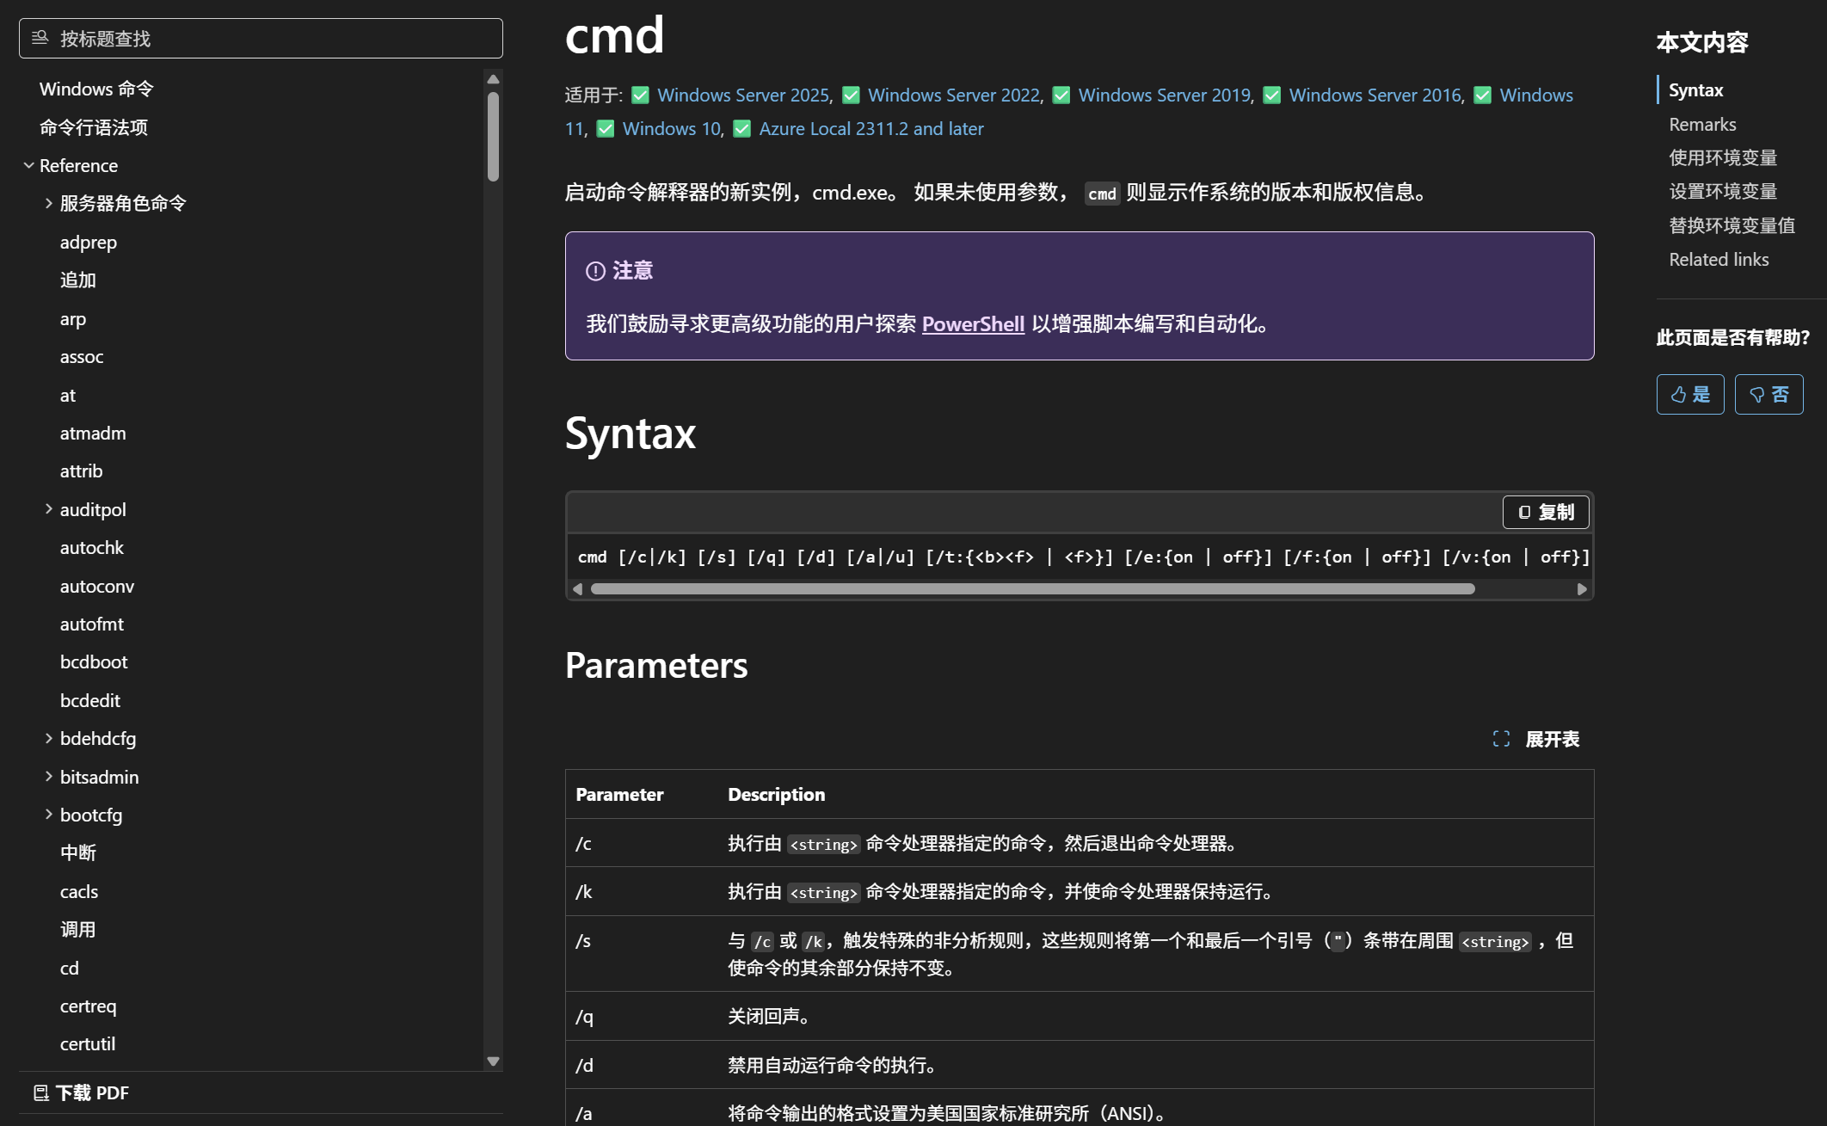Select Syntax in the 本文内容 navigation
The height and width of the screenshot is (1126, 1827).
(x=1695, y=89)
